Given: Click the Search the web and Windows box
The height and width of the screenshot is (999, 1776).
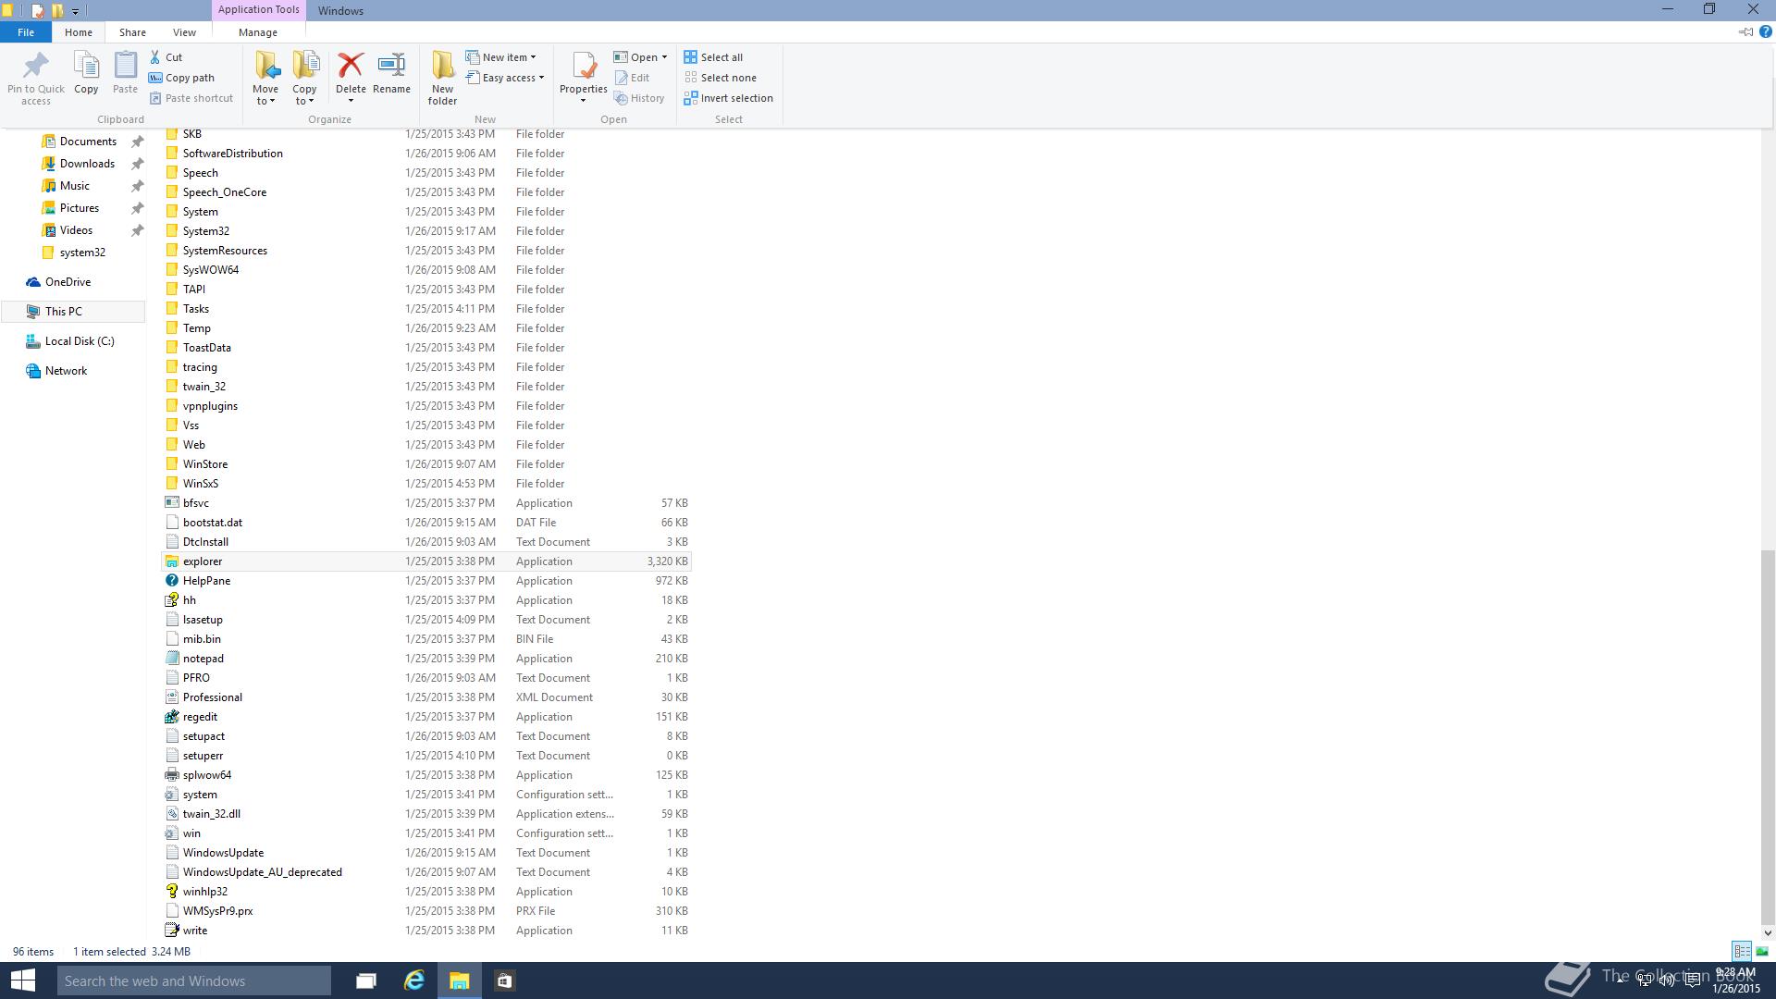Looking at the screenshot, I should (x=194, y=980).
